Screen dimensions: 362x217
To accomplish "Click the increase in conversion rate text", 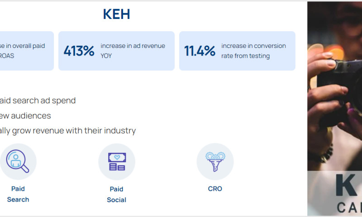I will (x=253, y=51).
